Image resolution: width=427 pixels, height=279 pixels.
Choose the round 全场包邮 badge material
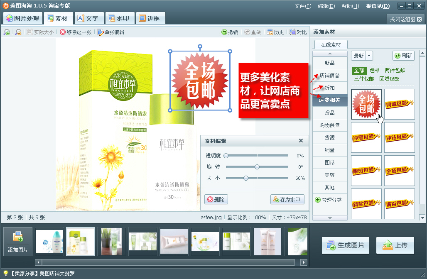pyautogui.click(x=366, y=104)
